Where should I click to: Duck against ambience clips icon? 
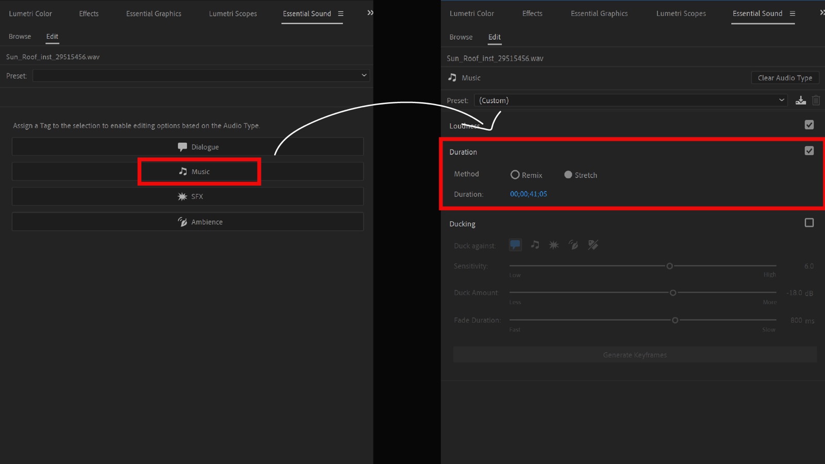pyautogui.click(x=573, y=245)
